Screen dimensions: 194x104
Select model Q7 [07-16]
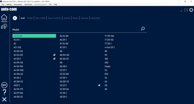64,89
